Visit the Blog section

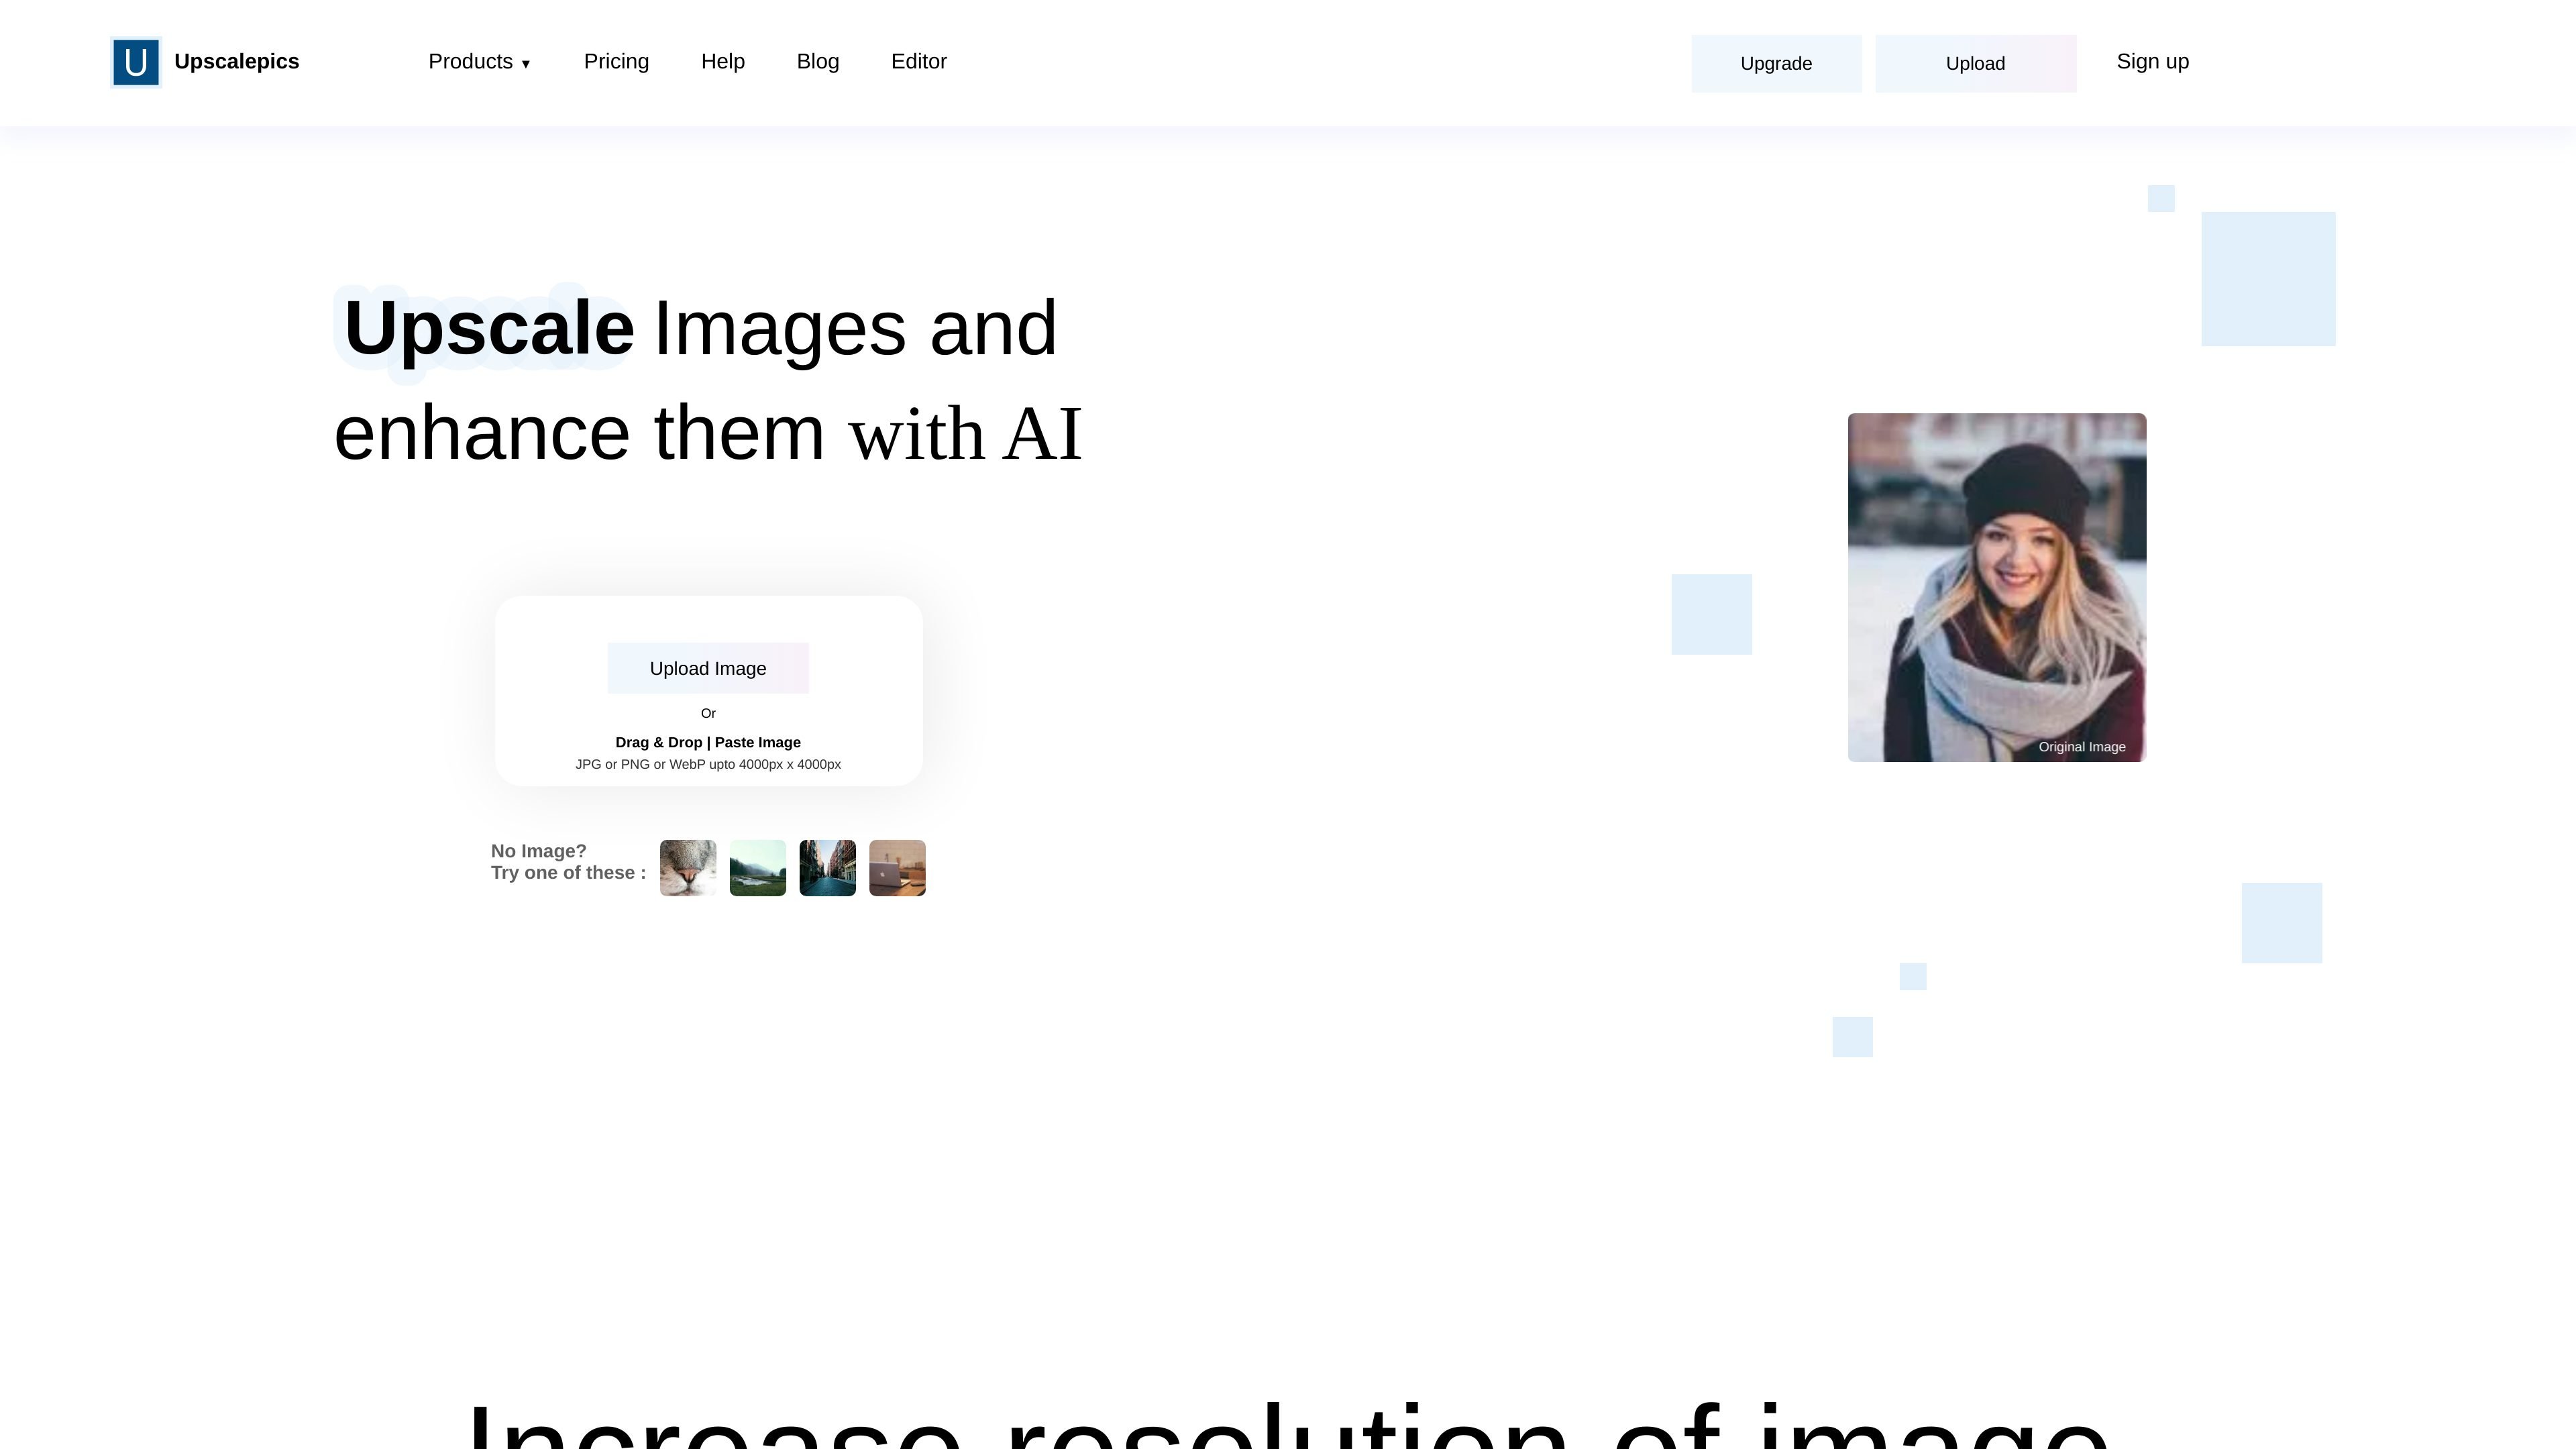[818, 62]
